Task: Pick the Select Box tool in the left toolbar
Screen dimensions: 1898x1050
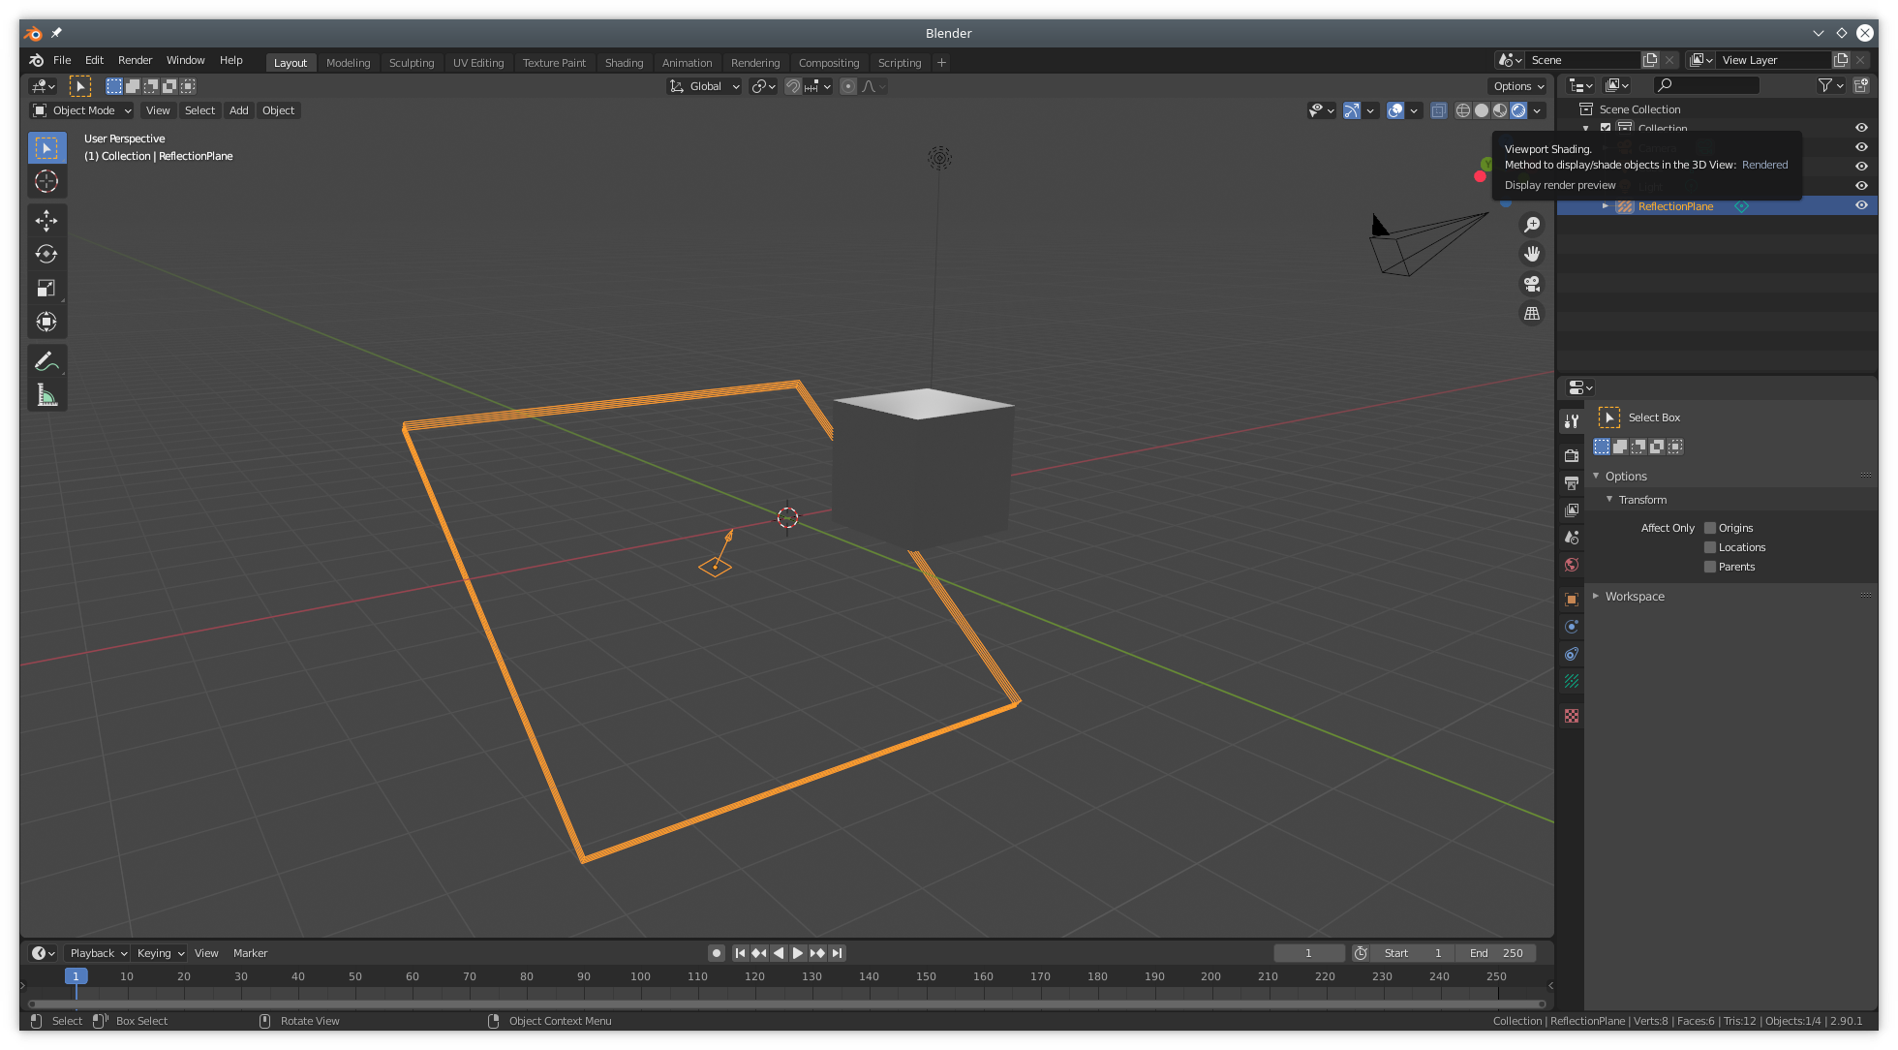Action: pos(46,148)
